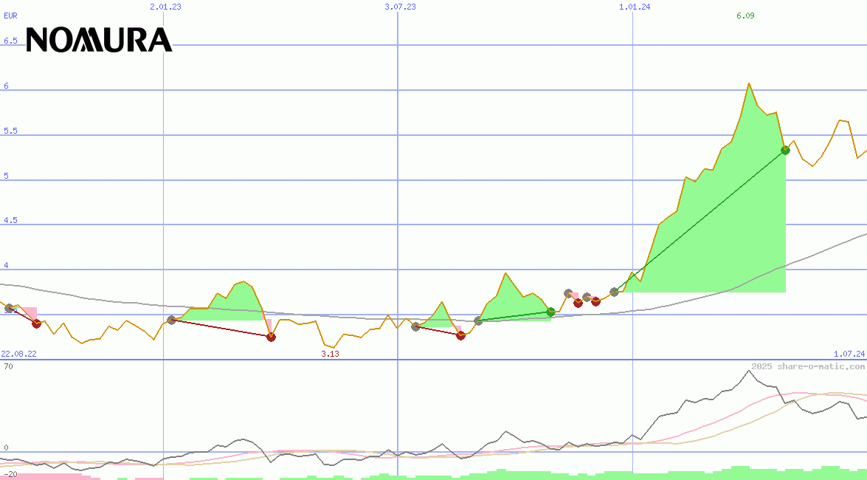Select the 2.01.23 date label

165,7
